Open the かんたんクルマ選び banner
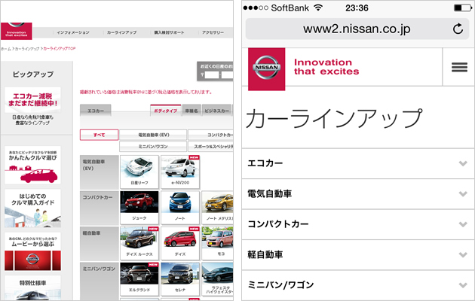Screen dimensions: 475x301 click(32, 165)
